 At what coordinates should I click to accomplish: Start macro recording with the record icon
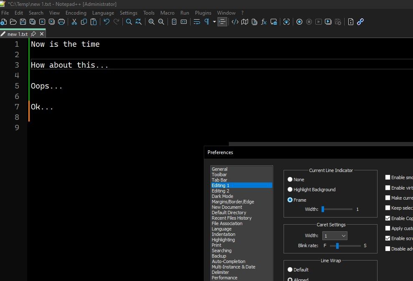299,22
